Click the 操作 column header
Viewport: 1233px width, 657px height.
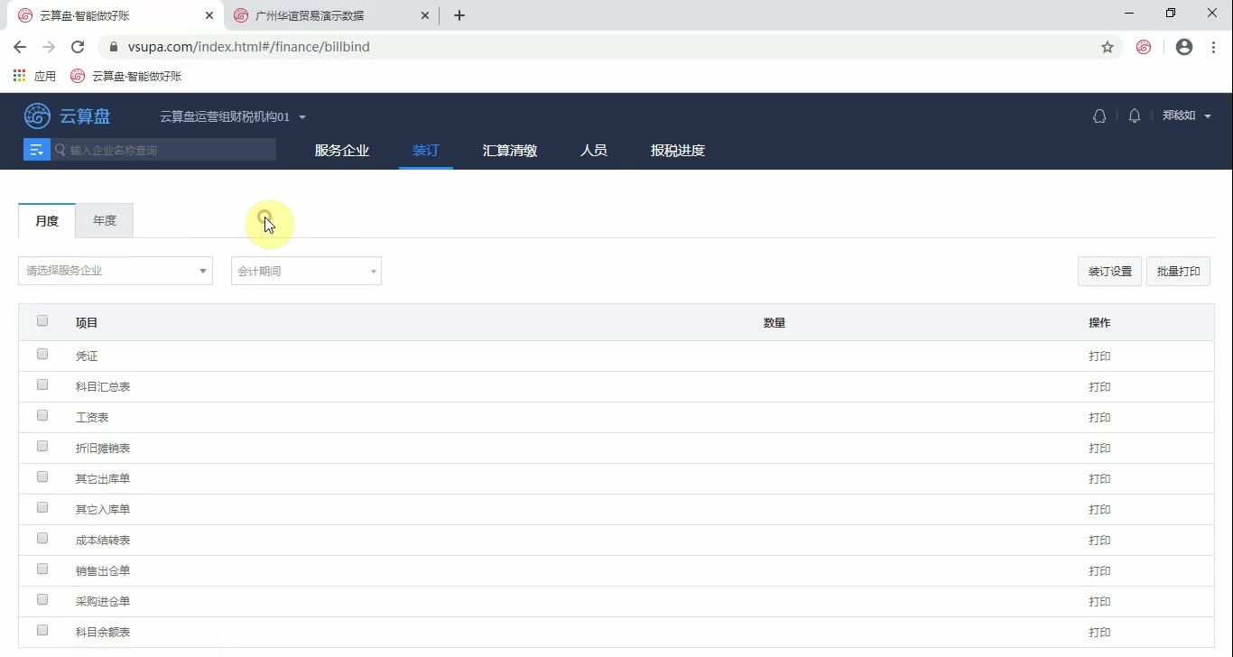pyautogui.click(x=1099, y=323)
